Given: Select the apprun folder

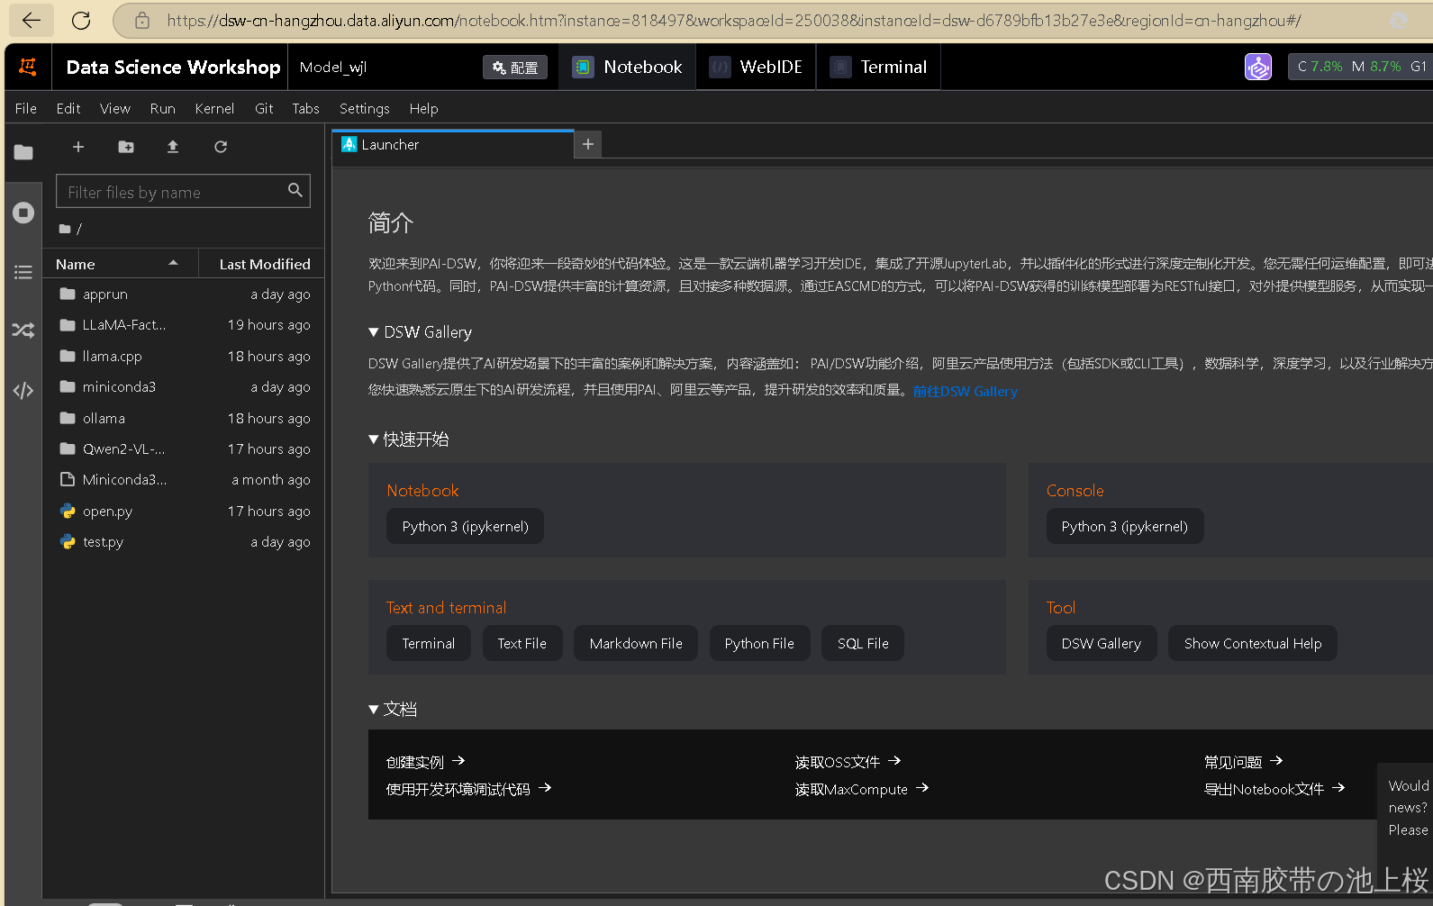Looking at the screenshot, I should pyautogui.click(x=184, y=294).
